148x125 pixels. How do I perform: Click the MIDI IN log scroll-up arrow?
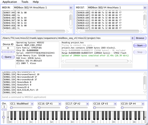[x=71, y=12]
